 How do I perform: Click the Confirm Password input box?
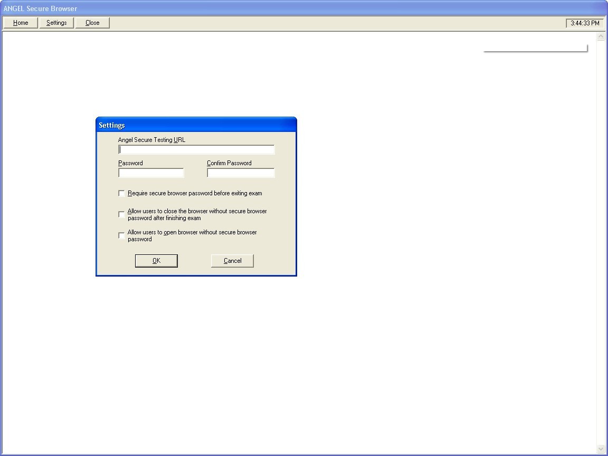(240, 173)
